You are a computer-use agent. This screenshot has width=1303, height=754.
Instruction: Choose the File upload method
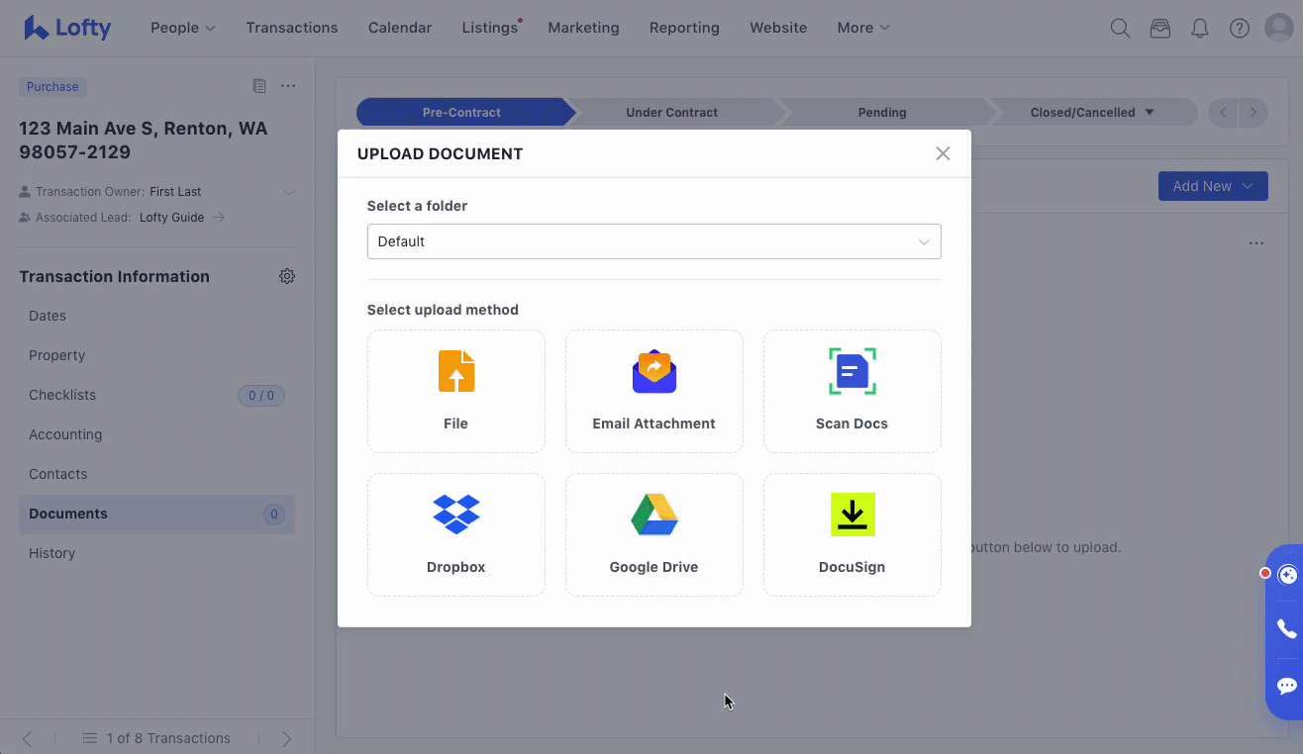[x=455, y=391]
